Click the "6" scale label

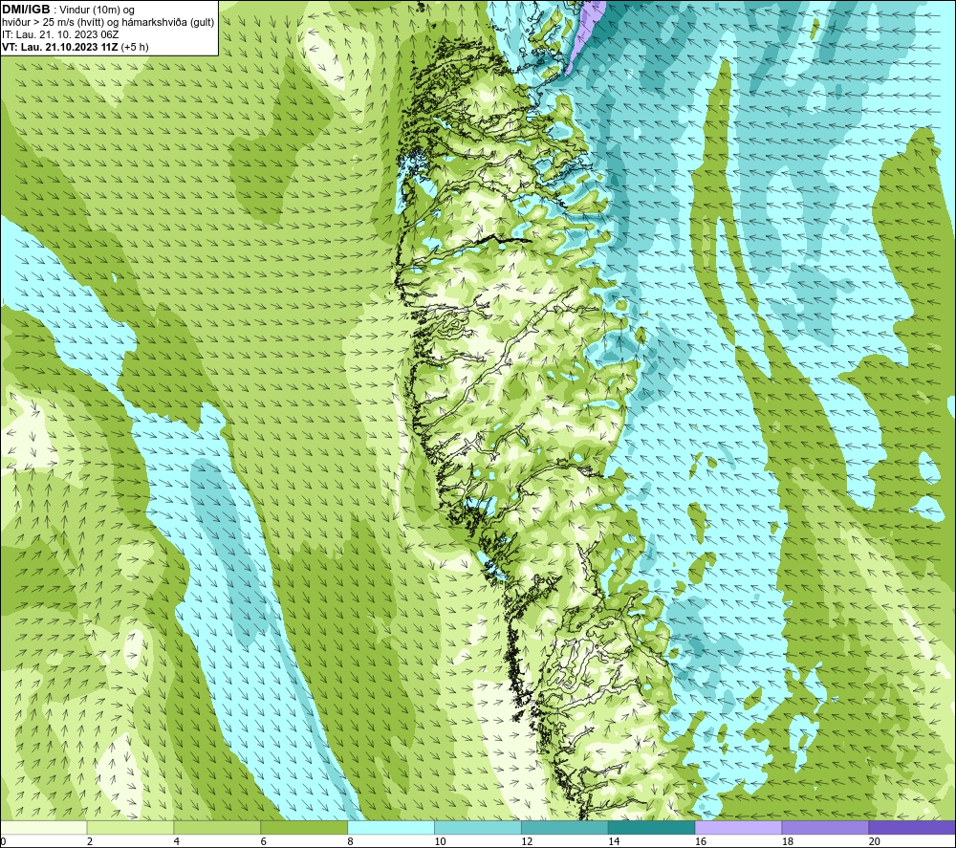pos(264,841)
